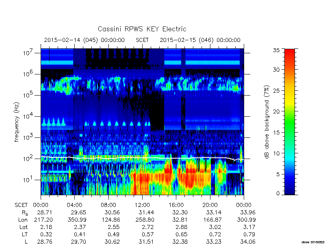Click the 20:00 time tick label
This screenshot has width=325, height=244.
tap(210, 205)
